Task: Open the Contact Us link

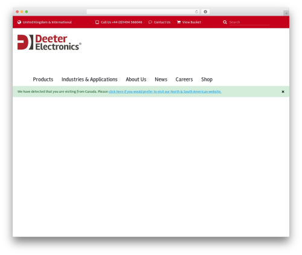Action: pos(162,22)
